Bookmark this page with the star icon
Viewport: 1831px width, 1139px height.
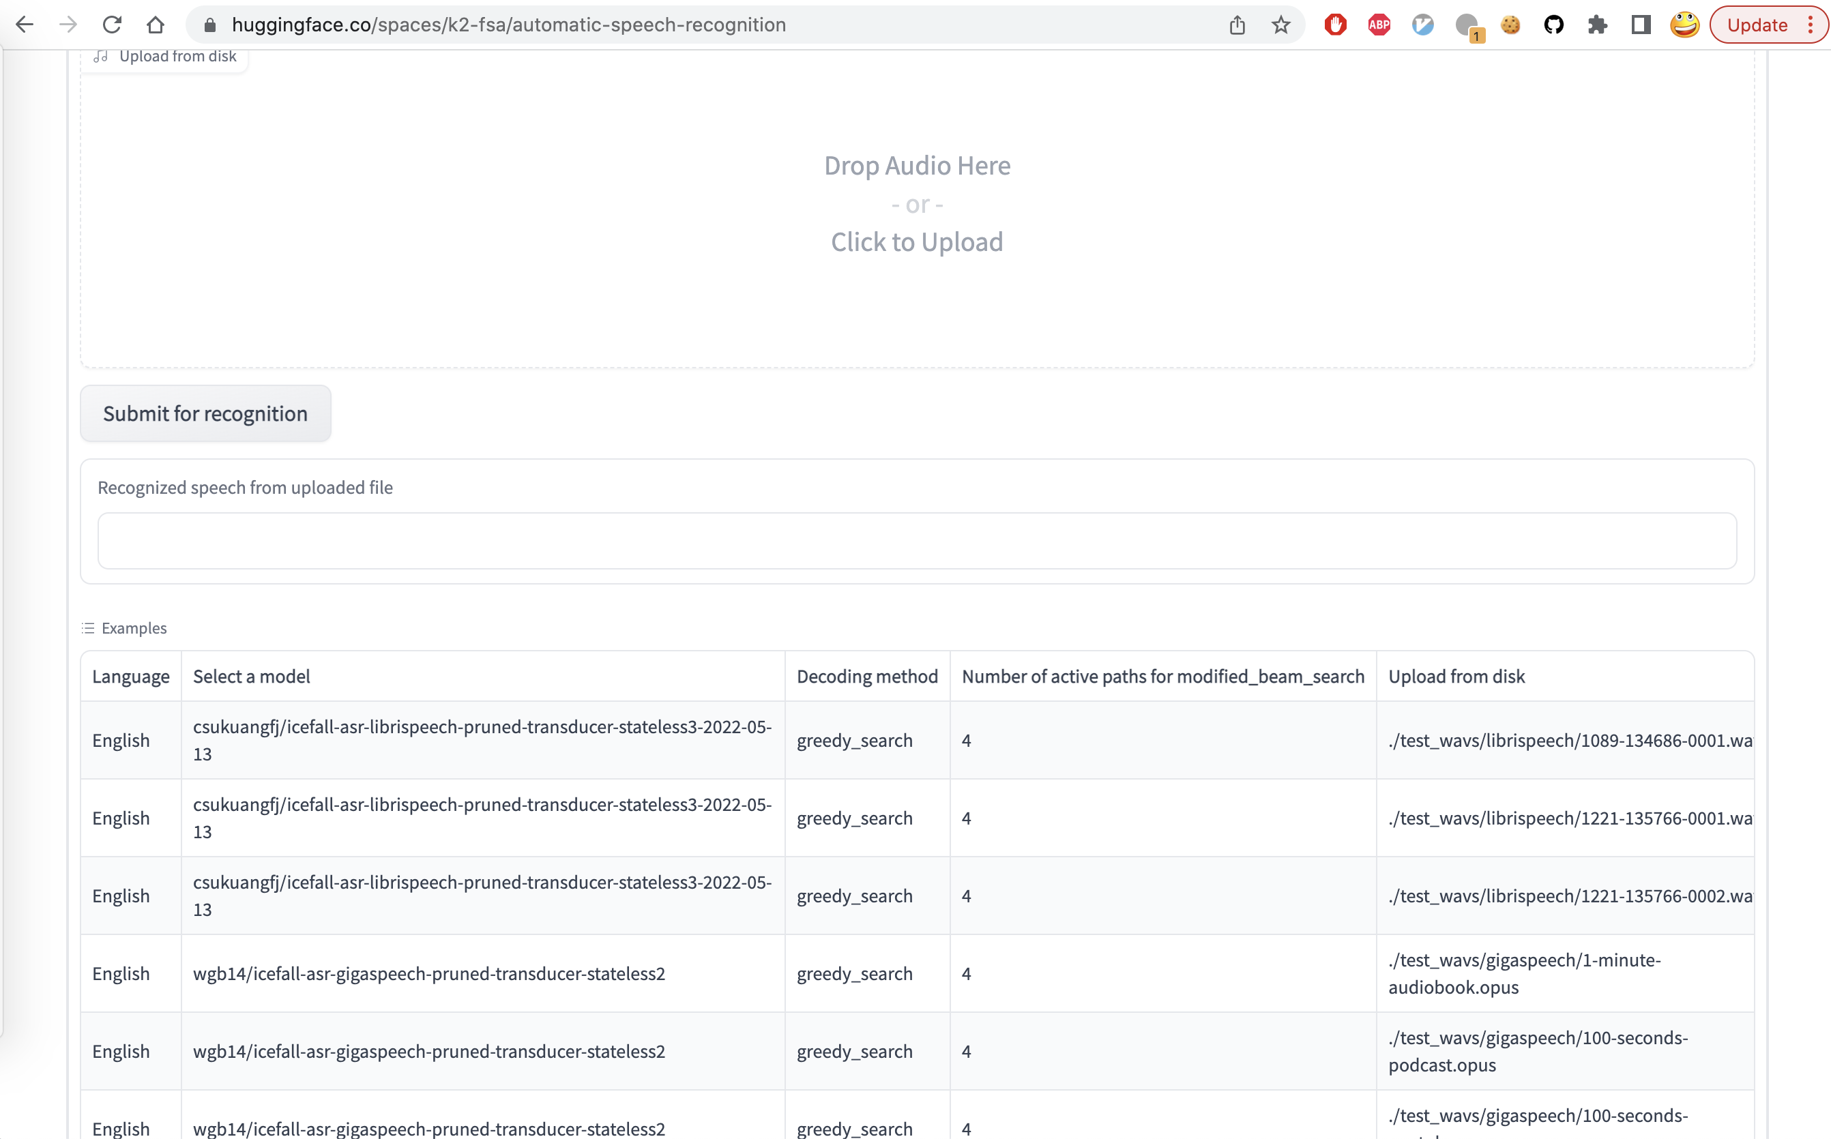pyautogui.click(x=1280, y=24)
